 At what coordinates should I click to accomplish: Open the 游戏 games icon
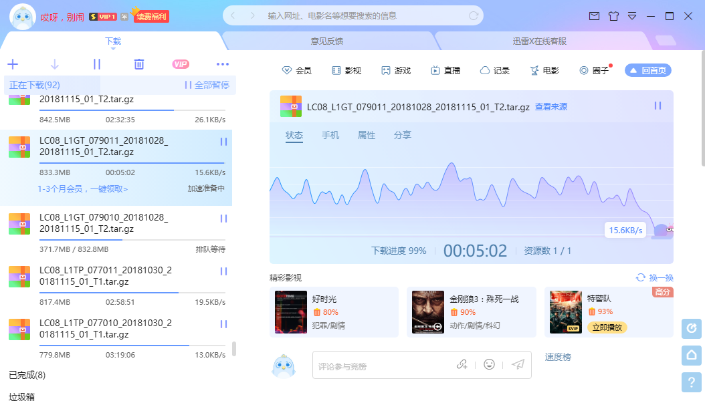[x=395, y=70]
